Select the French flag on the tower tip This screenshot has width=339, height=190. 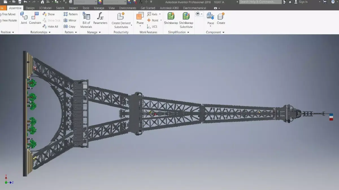(331, 117)
